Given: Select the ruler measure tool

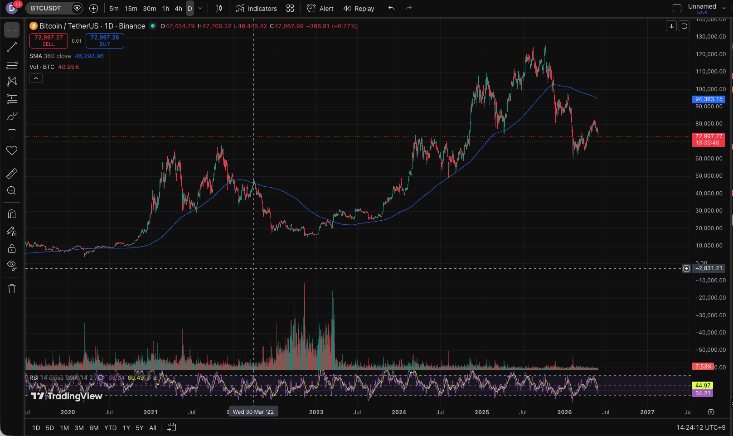Looking at the screenshot, I should pos(12,173).
